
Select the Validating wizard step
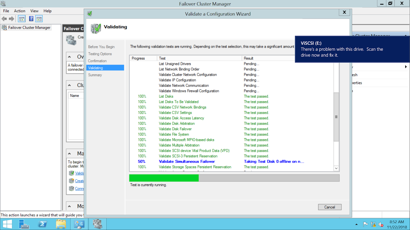pyautogui.click(x=105, y=68)
